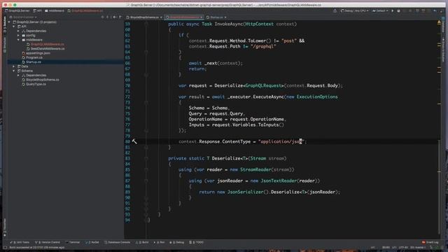Toggle Favorites side tool window tab
This screenshot has width=448, height=252.
(x=5, y=227)
